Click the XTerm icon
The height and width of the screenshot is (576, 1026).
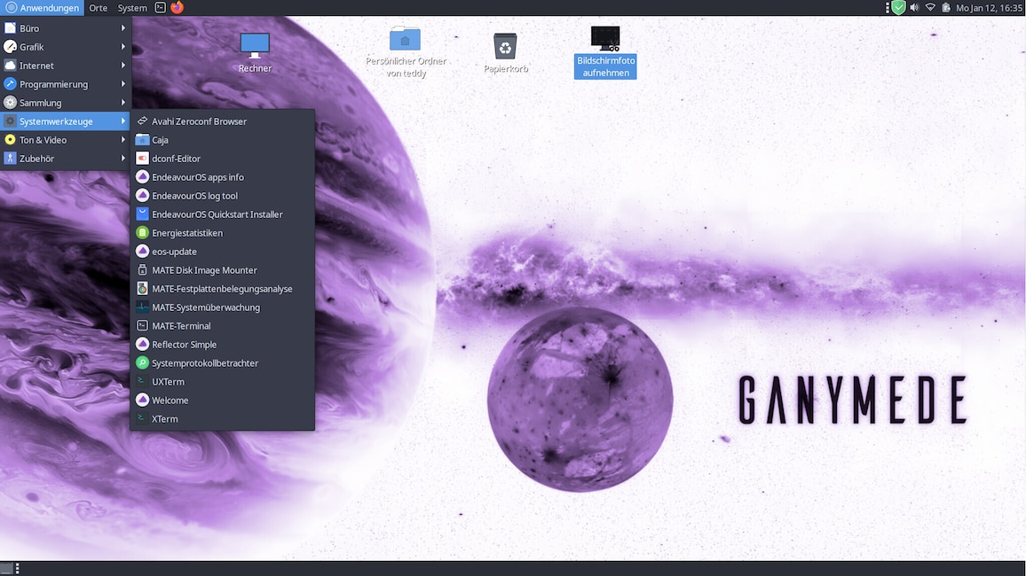pos(142,419)
